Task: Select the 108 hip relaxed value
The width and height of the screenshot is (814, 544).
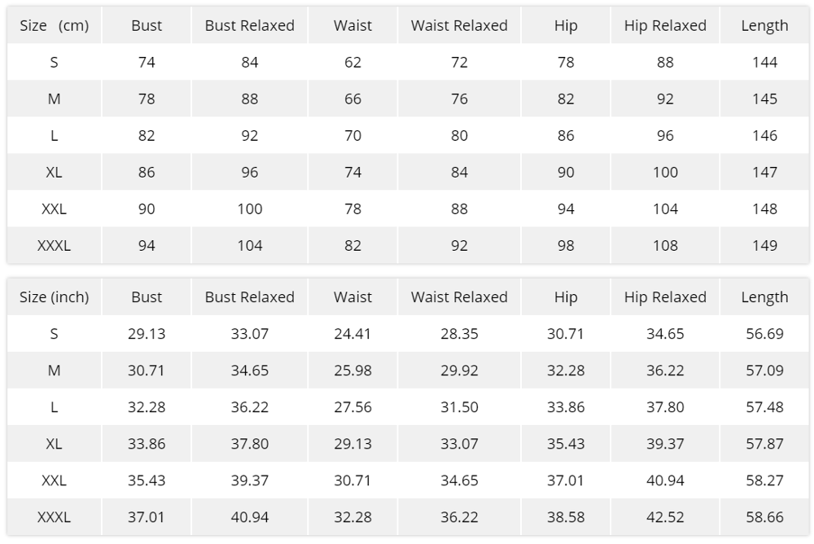Action: [665, 246]
